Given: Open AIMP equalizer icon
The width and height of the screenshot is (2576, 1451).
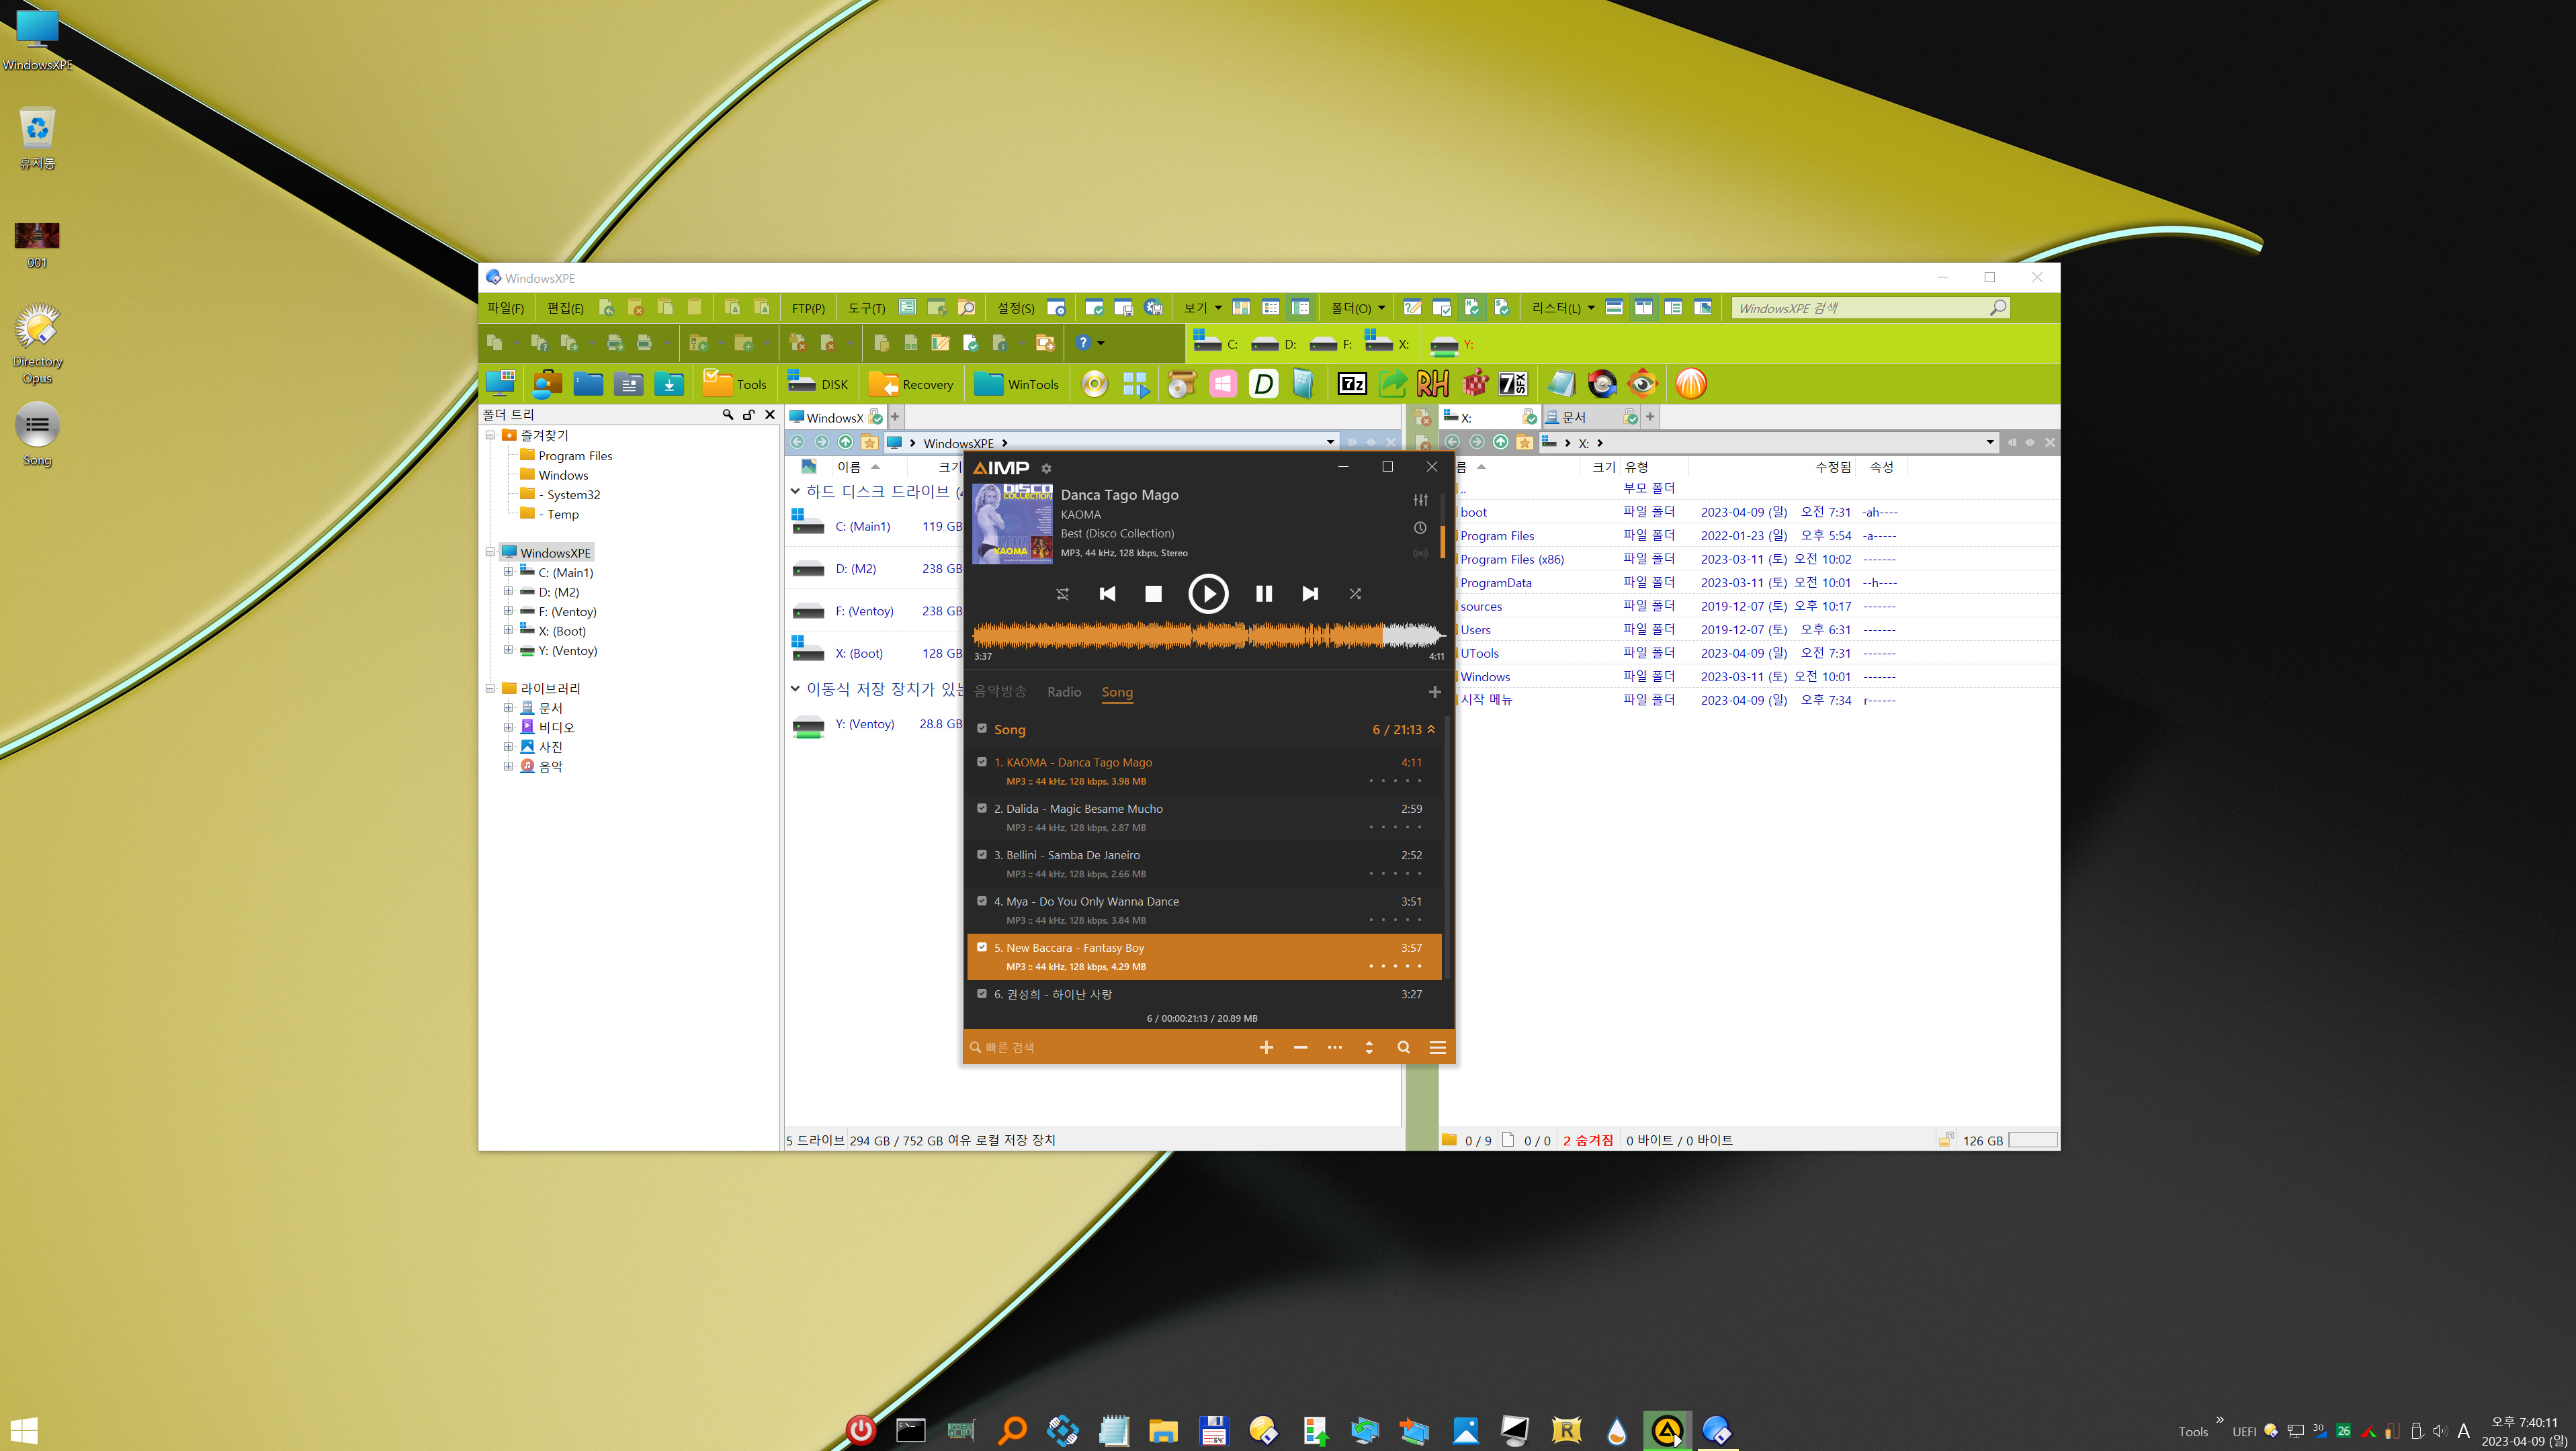Looking at the screenshot, I should tap(1420, 499).
